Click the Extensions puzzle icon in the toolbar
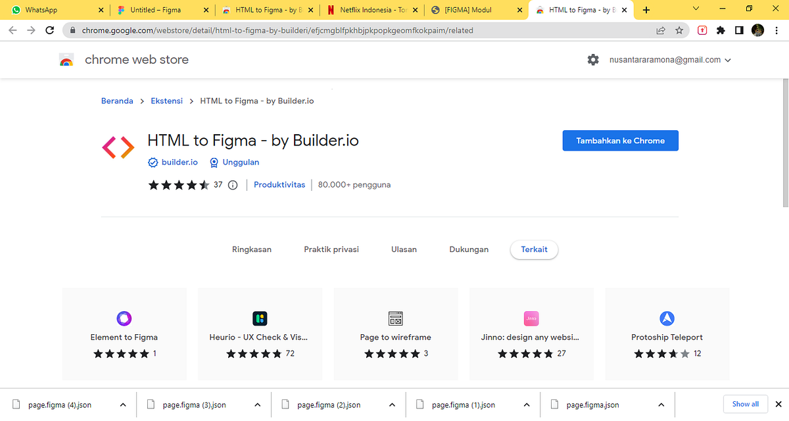 (x=720, y=30)
